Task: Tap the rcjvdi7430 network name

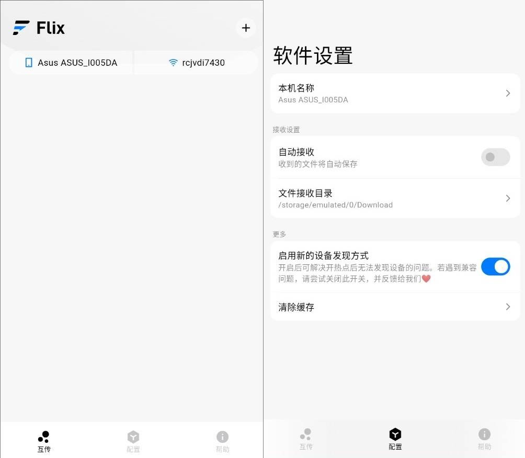Action: [x=203, y=63]
